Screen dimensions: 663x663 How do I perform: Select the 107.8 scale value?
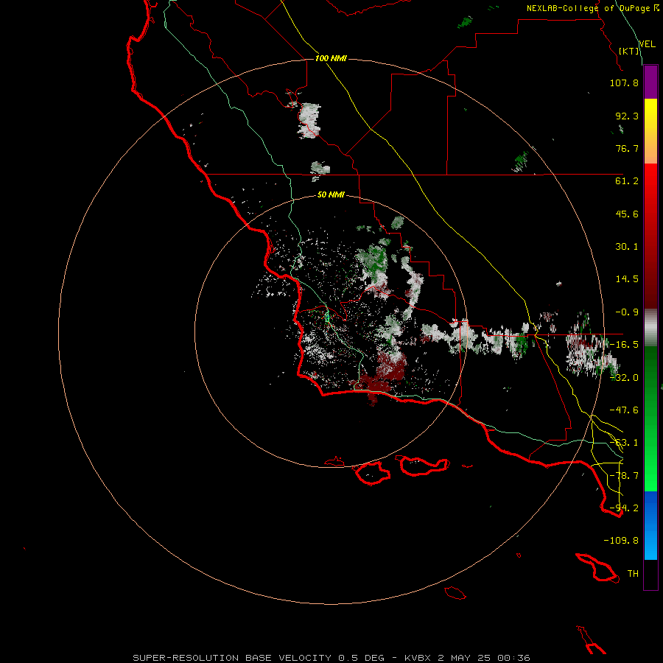tap(624, 83)
